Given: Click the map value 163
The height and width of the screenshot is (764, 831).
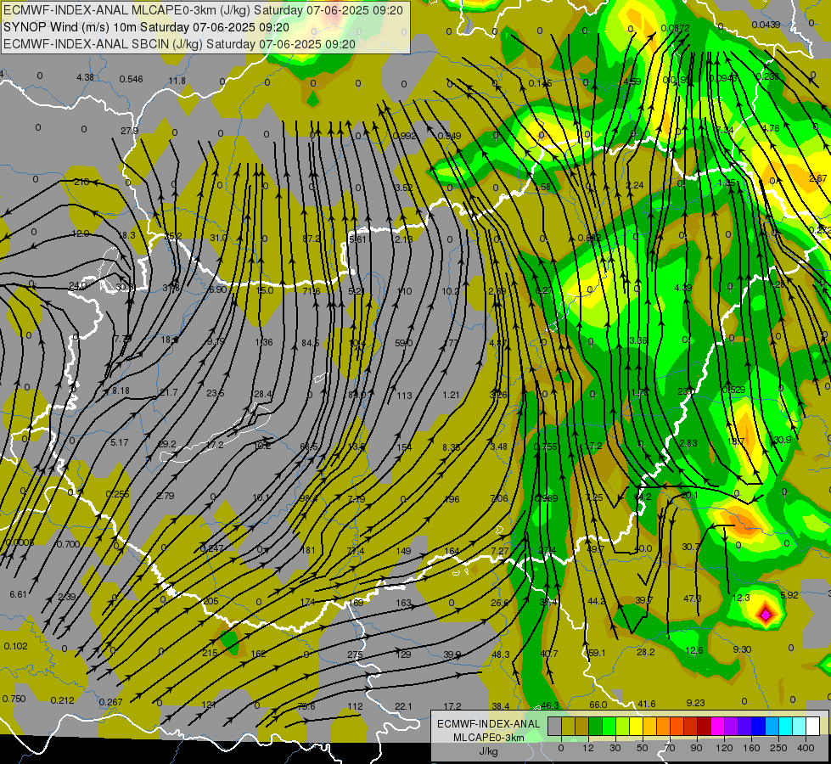Looking at the screenshot, I should pos(404,603).
